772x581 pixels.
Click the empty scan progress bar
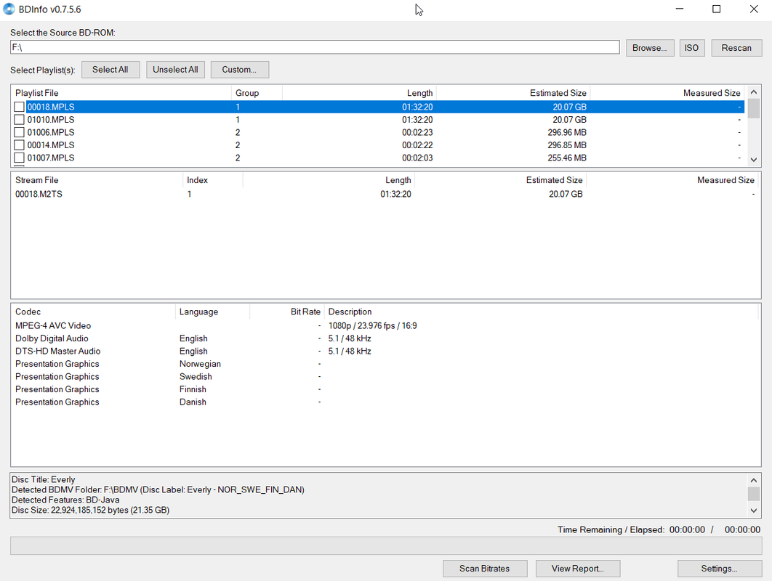(386, 546)
